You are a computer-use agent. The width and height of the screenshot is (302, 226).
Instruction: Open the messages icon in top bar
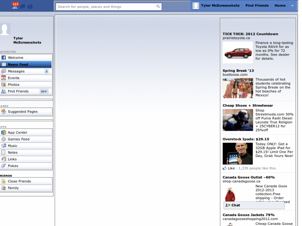[23, 7]
